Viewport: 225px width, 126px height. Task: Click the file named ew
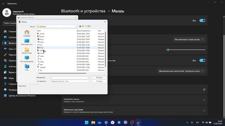click(x=41, y=45)
